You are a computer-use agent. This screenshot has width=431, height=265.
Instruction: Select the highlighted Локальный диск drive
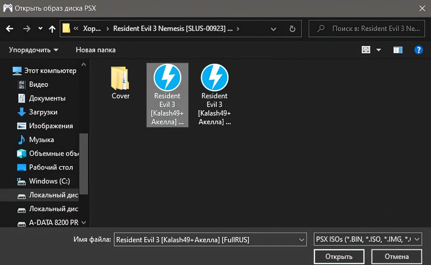coord(39,195)
